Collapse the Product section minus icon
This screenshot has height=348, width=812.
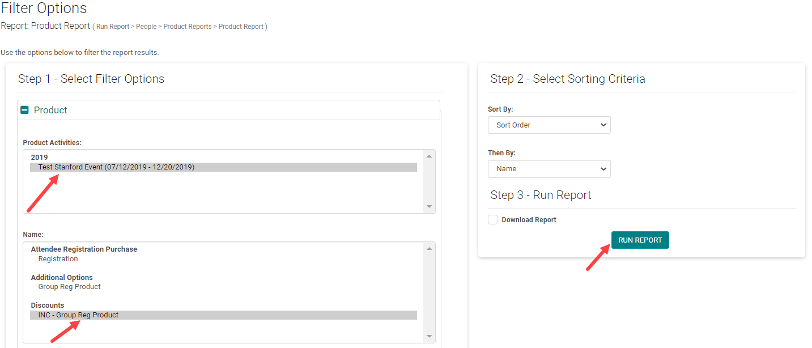tap(24, 111)
